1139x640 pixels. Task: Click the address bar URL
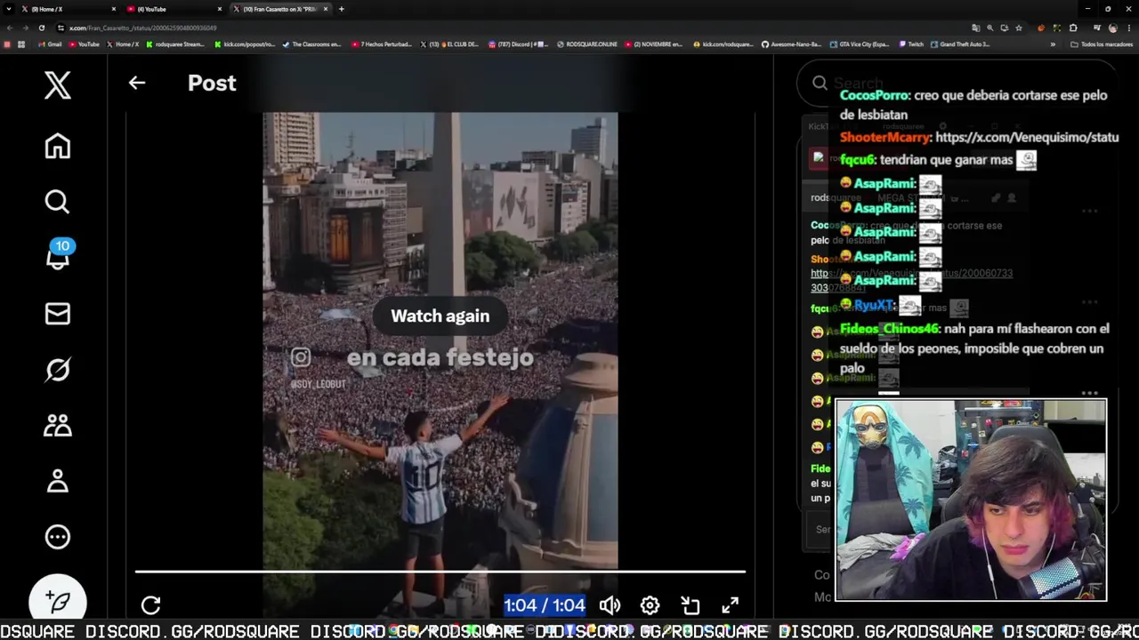coord(142,28)
